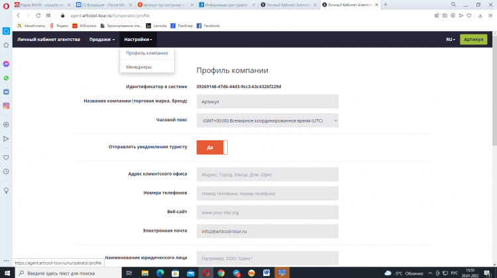Click the green Артикул button
Image resolution: width=497 pixels, height=278 pixels.
pyautogui.click(x=474, y=40)
